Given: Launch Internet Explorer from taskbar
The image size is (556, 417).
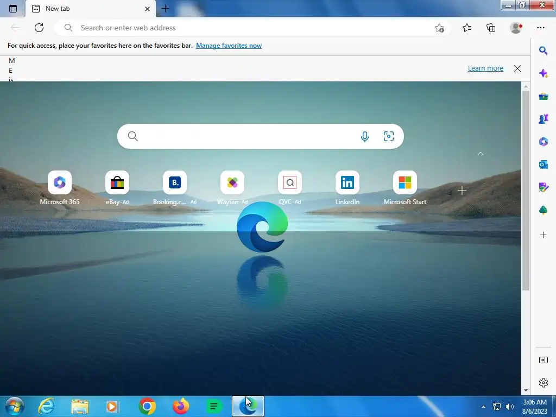Looking at the screenshot, I should click(46, 406).
